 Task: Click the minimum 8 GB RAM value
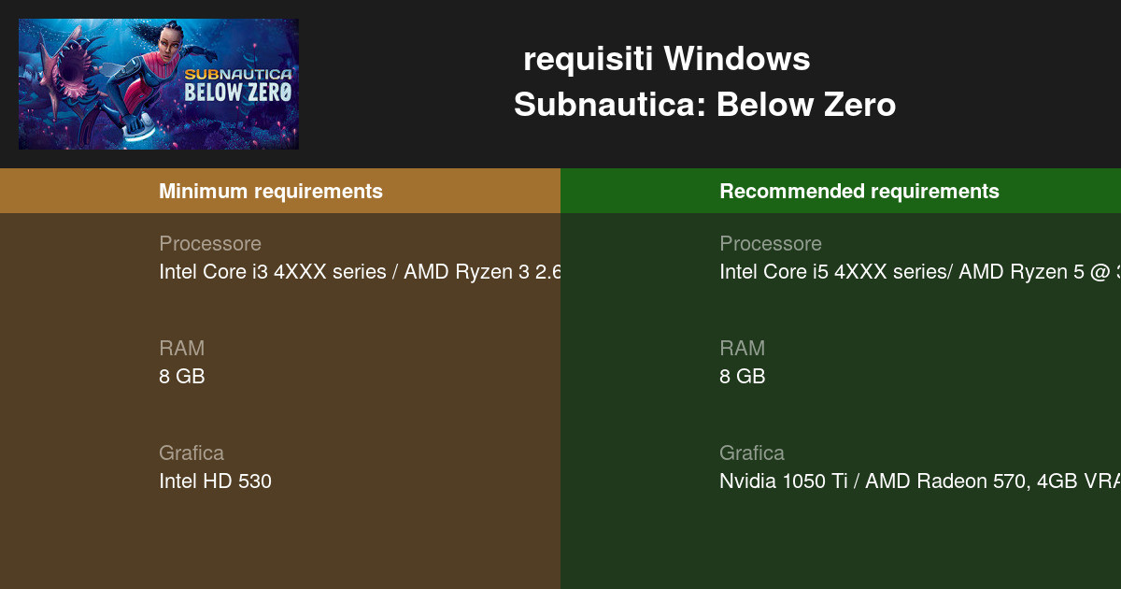181,377
